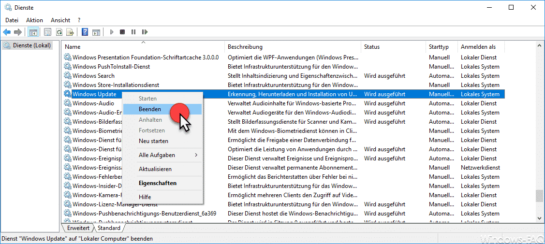The height and width of the screenshot is (244, 545).
Task: Choose Hilfe in the context menu
Action: coord(162,197)
